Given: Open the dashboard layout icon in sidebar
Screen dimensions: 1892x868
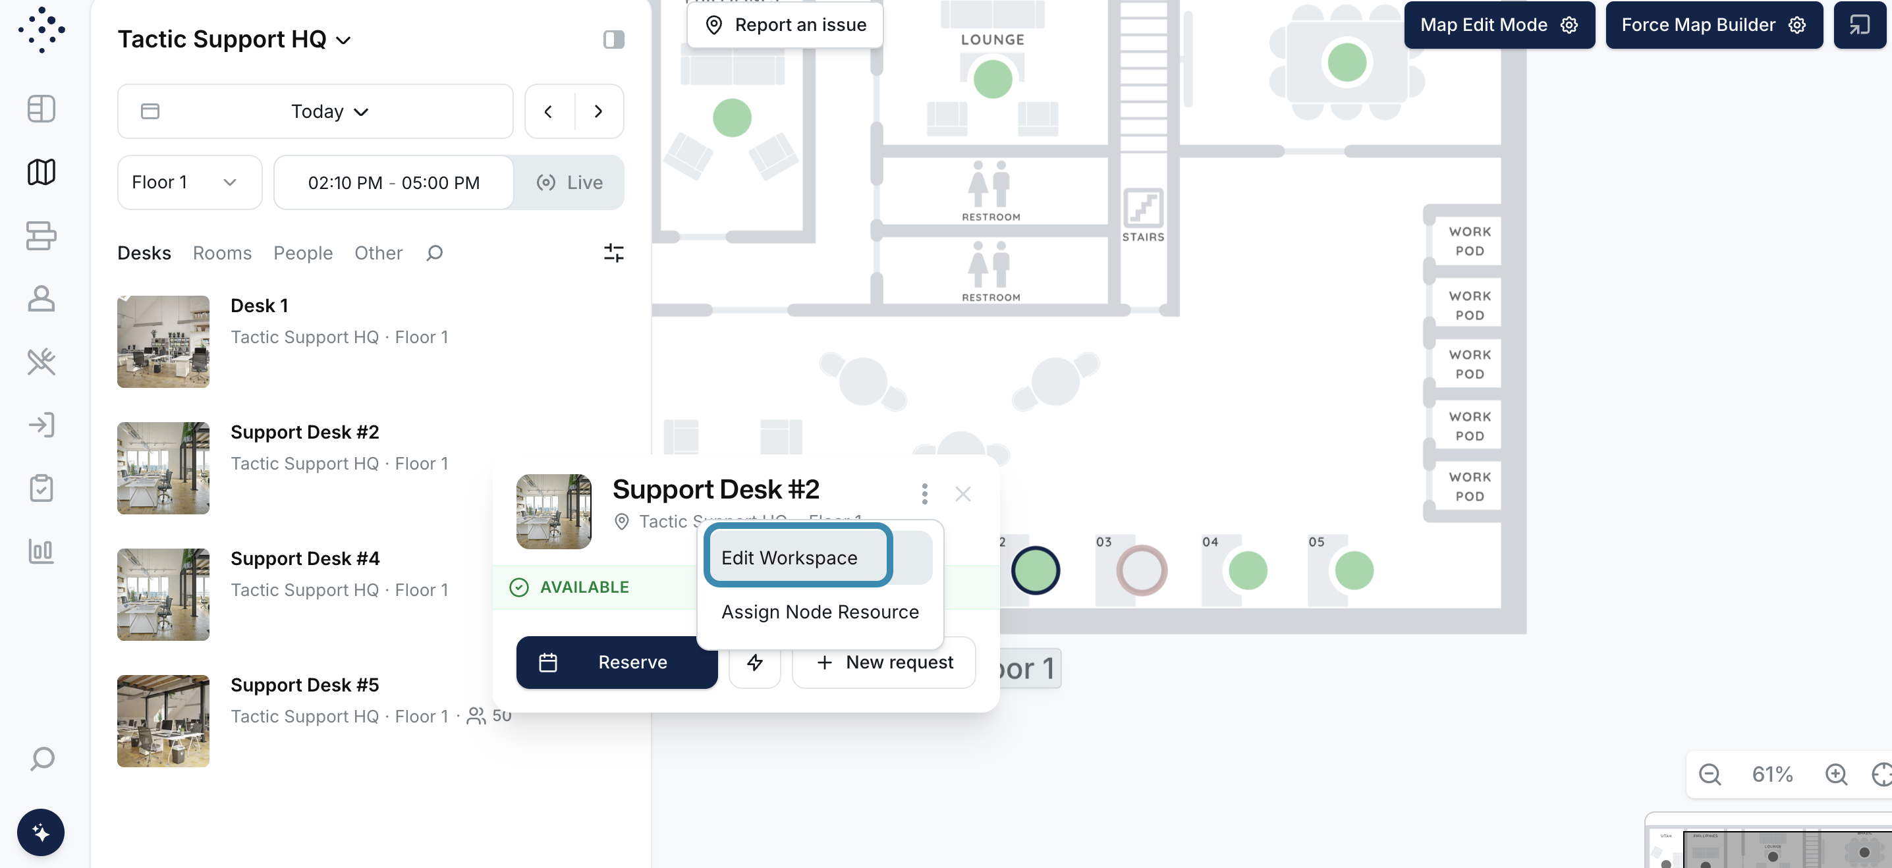Looking at the screenshot, I should point(41,109).
